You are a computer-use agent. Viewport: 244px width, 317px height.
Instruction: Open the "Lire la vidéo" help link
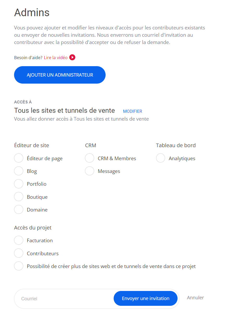56,58
